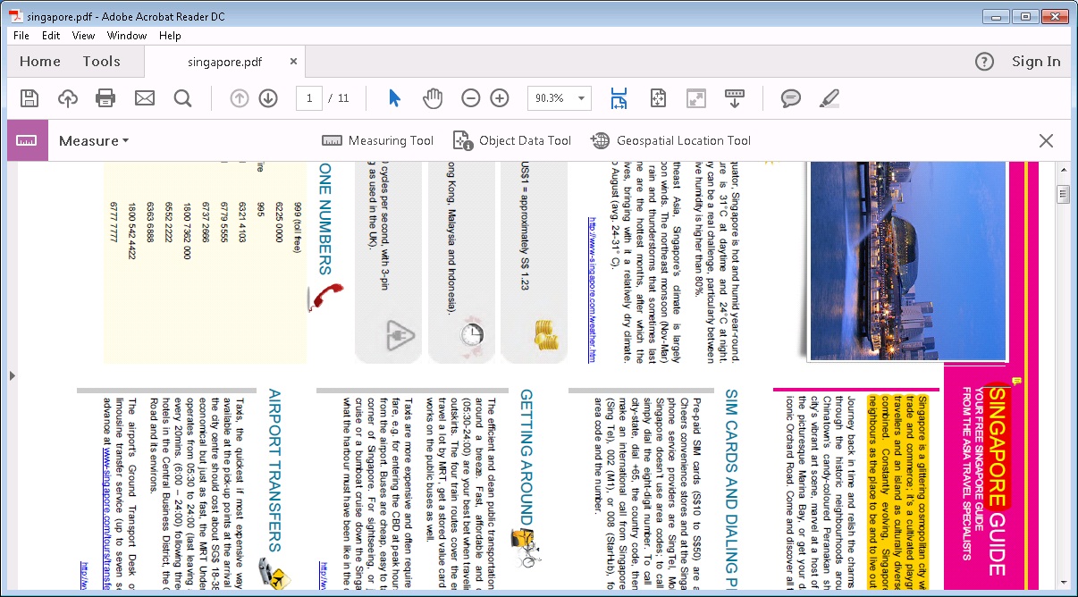Open the Measure dropdown
The width and height of the screenshot is (1078, 597).
click(93, 140)
